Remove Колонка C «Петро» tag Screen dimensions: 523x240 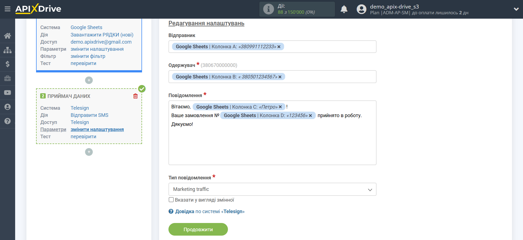280,107
